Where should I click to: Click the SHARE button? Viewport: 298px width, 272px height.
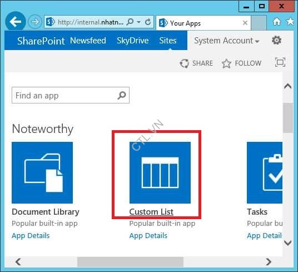point(196,63)
